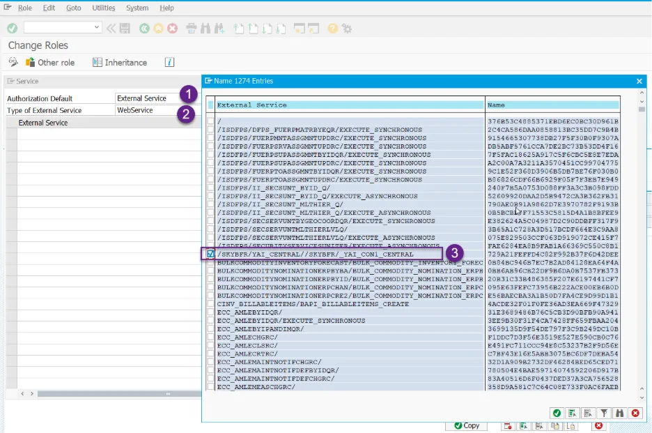
Task: Click the popup scrollbar up arrow at top
Action: [642, 93]
